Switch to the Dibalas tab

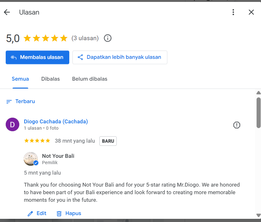click(x=50, y=79)
